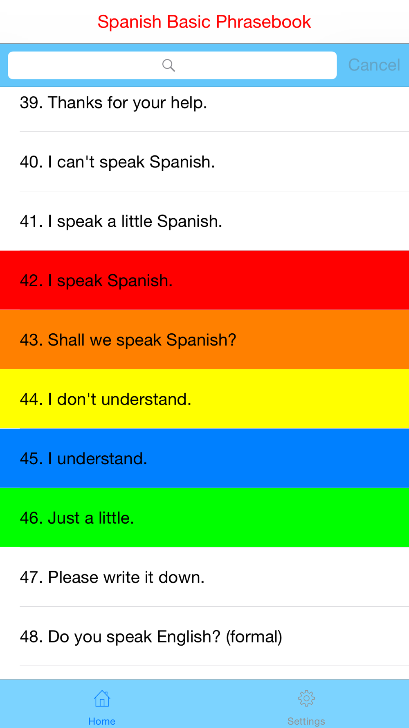The image size is (409, 728).
Task: Pick the green row Just a little
Action: pyautogui.click(x=204, y=518)
